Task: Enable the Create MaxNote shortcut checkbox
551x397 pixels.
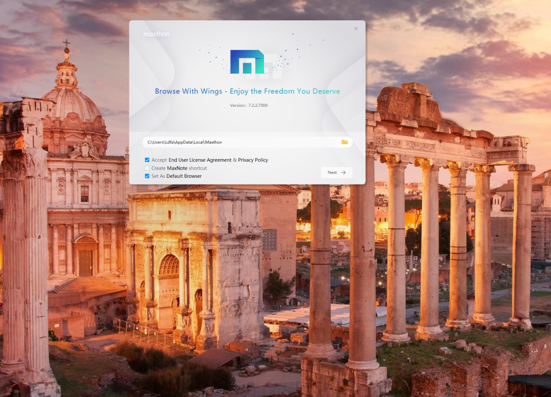Action: (147, 168)
